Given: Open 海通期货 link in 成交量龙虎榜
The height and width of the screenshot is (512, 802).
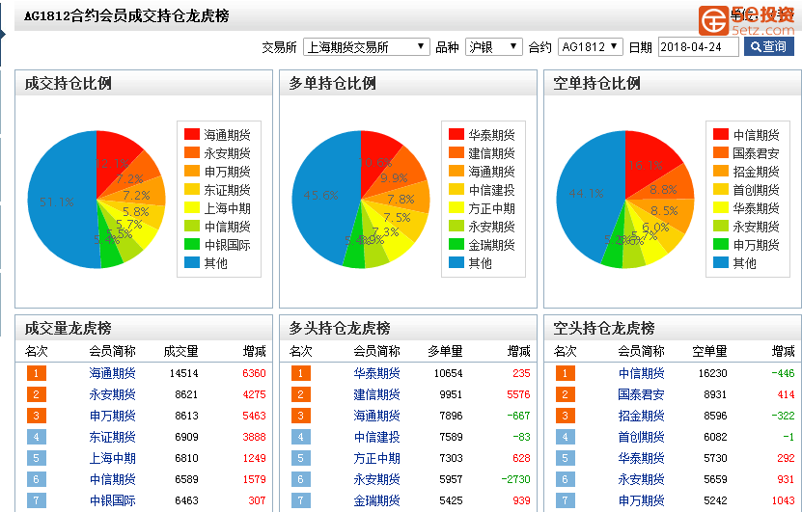Looking at the screenshot, I should click(113, 373).
